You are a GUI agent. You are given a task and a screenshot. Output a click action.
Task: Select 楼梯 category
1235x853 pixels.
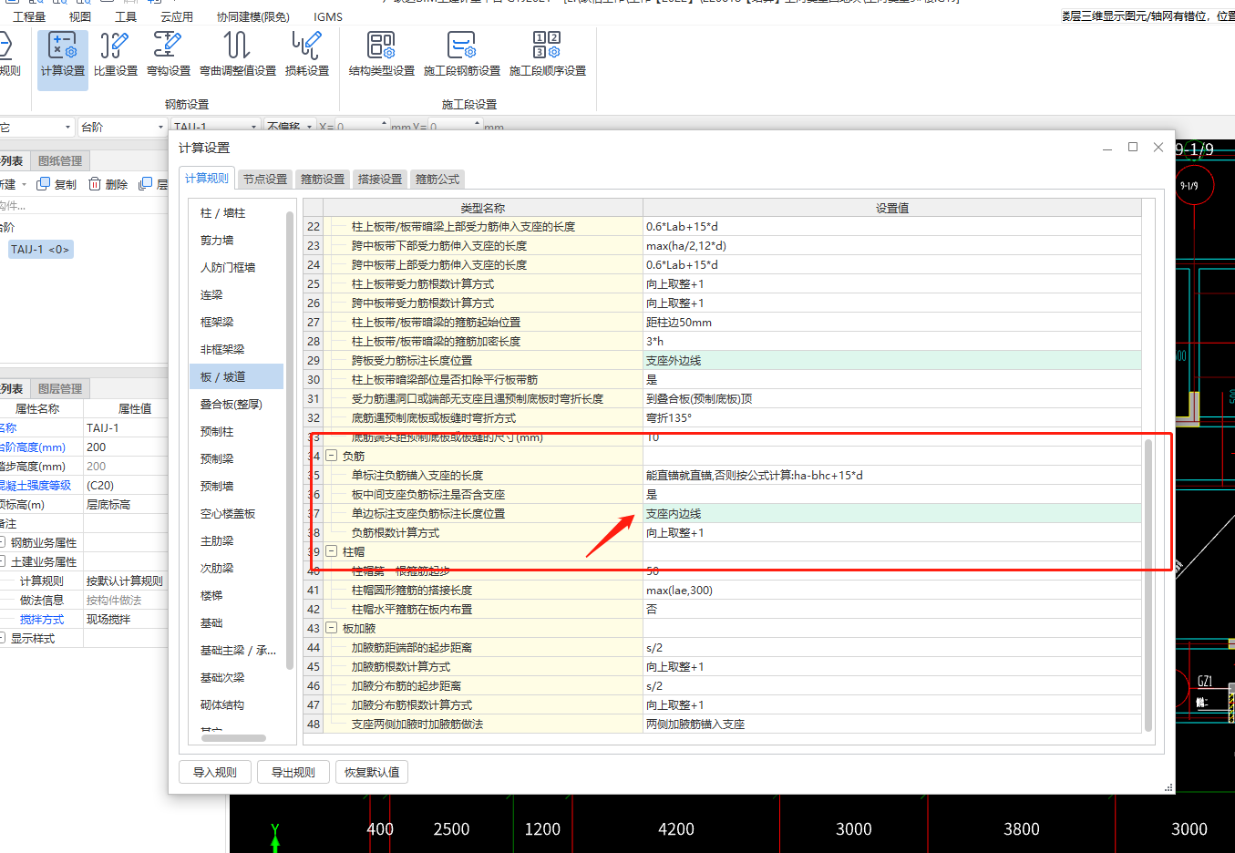237,595
